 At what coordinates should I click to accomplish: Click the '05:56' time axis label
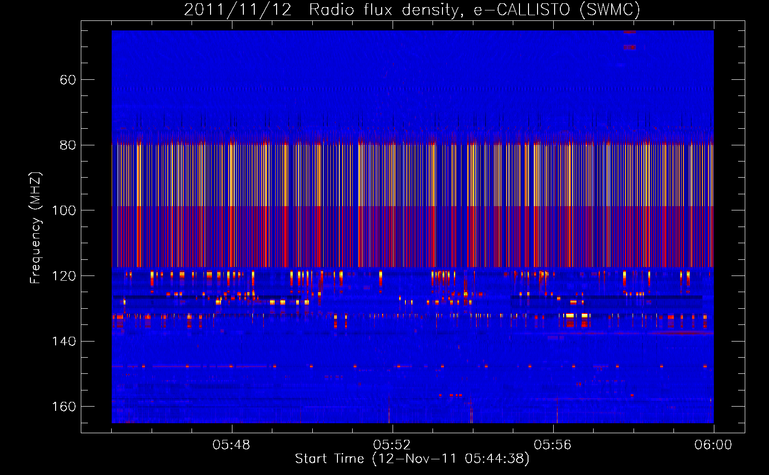tap(553, 445)
